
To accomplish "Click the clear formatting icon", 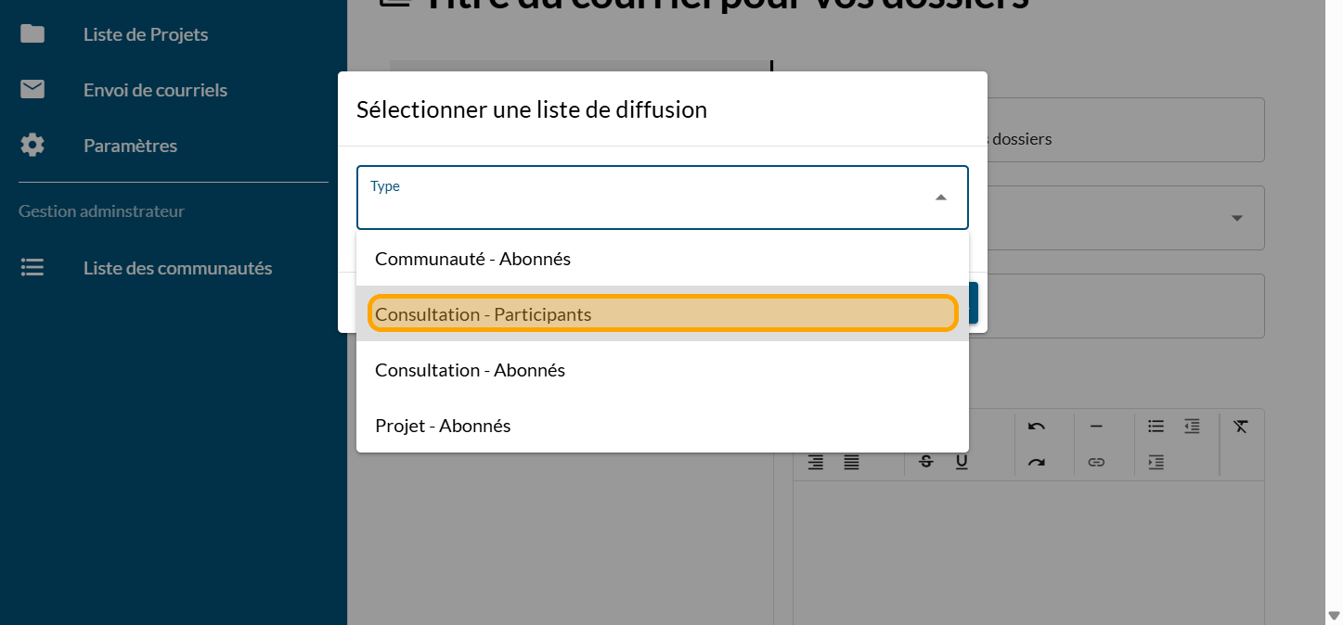I will pos(1241,427).
